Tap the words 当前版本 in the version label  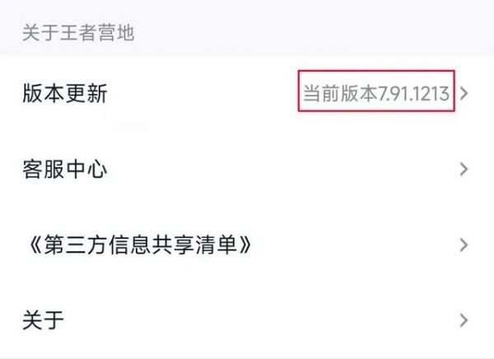click(340, 94)
